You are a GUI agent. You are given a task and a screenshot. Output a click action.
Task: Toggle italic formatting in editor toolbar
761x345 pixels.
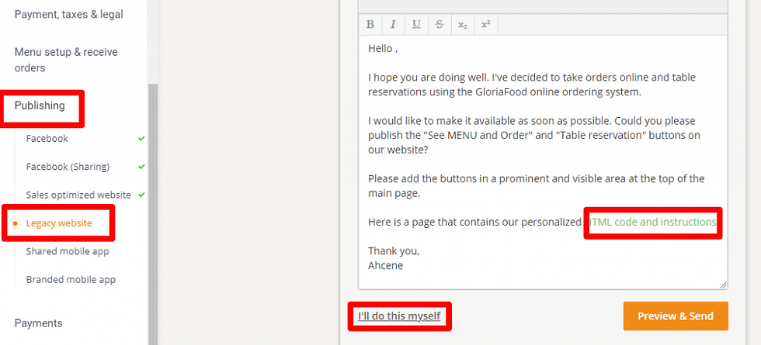(394, 24)
